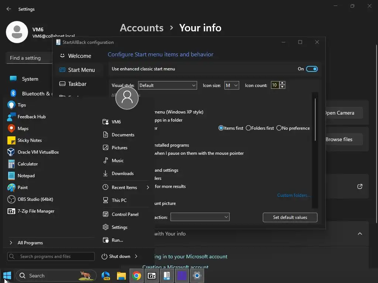This screenshot has height=283, width=378.
Task: Expand Recent Items submenu arrow
Action: (x=148, y=188)
